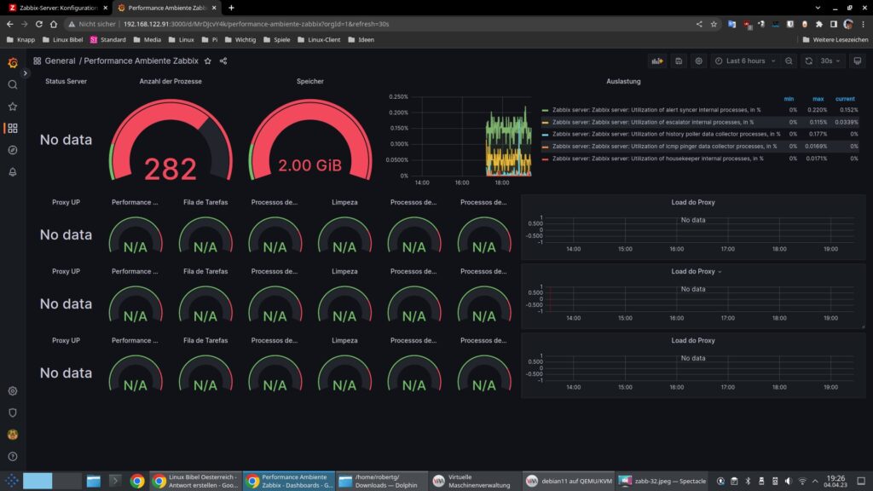The width and height of the screenshot is (873, 491).
Task: Open Dashboard settings gear in toolbar
Action: (x=699, y=61)
